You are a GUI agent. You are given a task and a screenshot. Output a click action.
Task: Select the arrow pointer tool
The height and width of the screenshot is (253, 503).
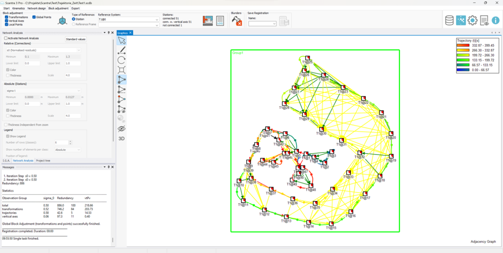click(x=122, y=41)
